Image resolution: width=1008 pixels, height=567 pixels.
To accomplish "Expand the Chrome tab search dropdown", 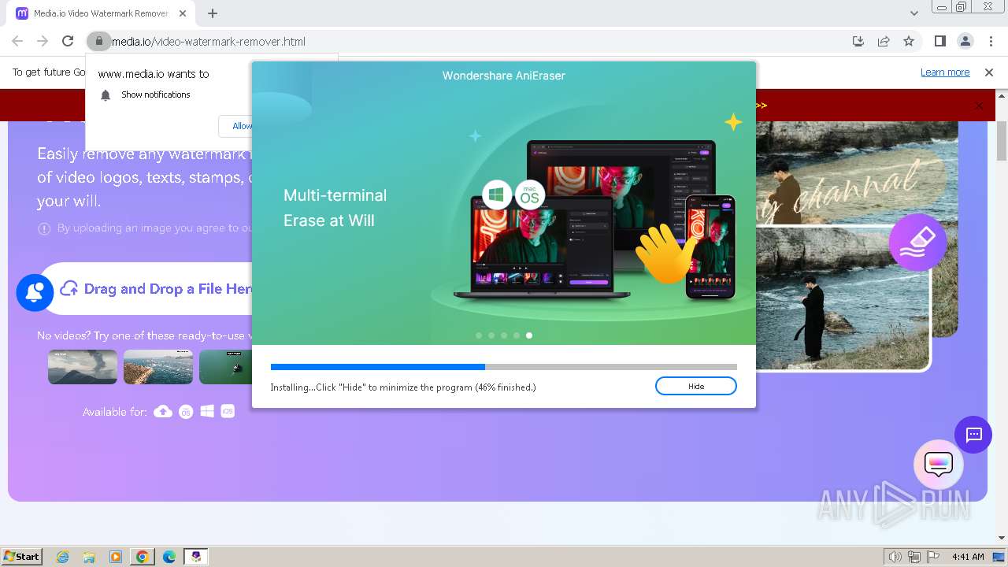I will [x=913, y=13].
